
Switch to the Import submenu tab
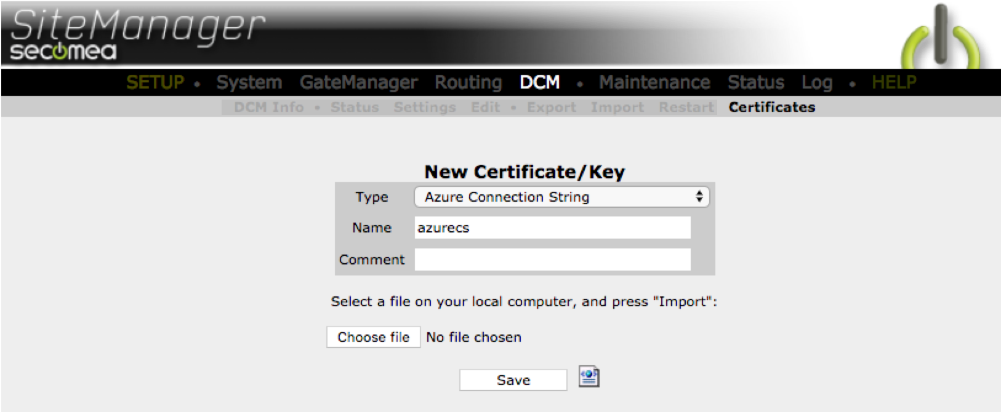[617, 107]
